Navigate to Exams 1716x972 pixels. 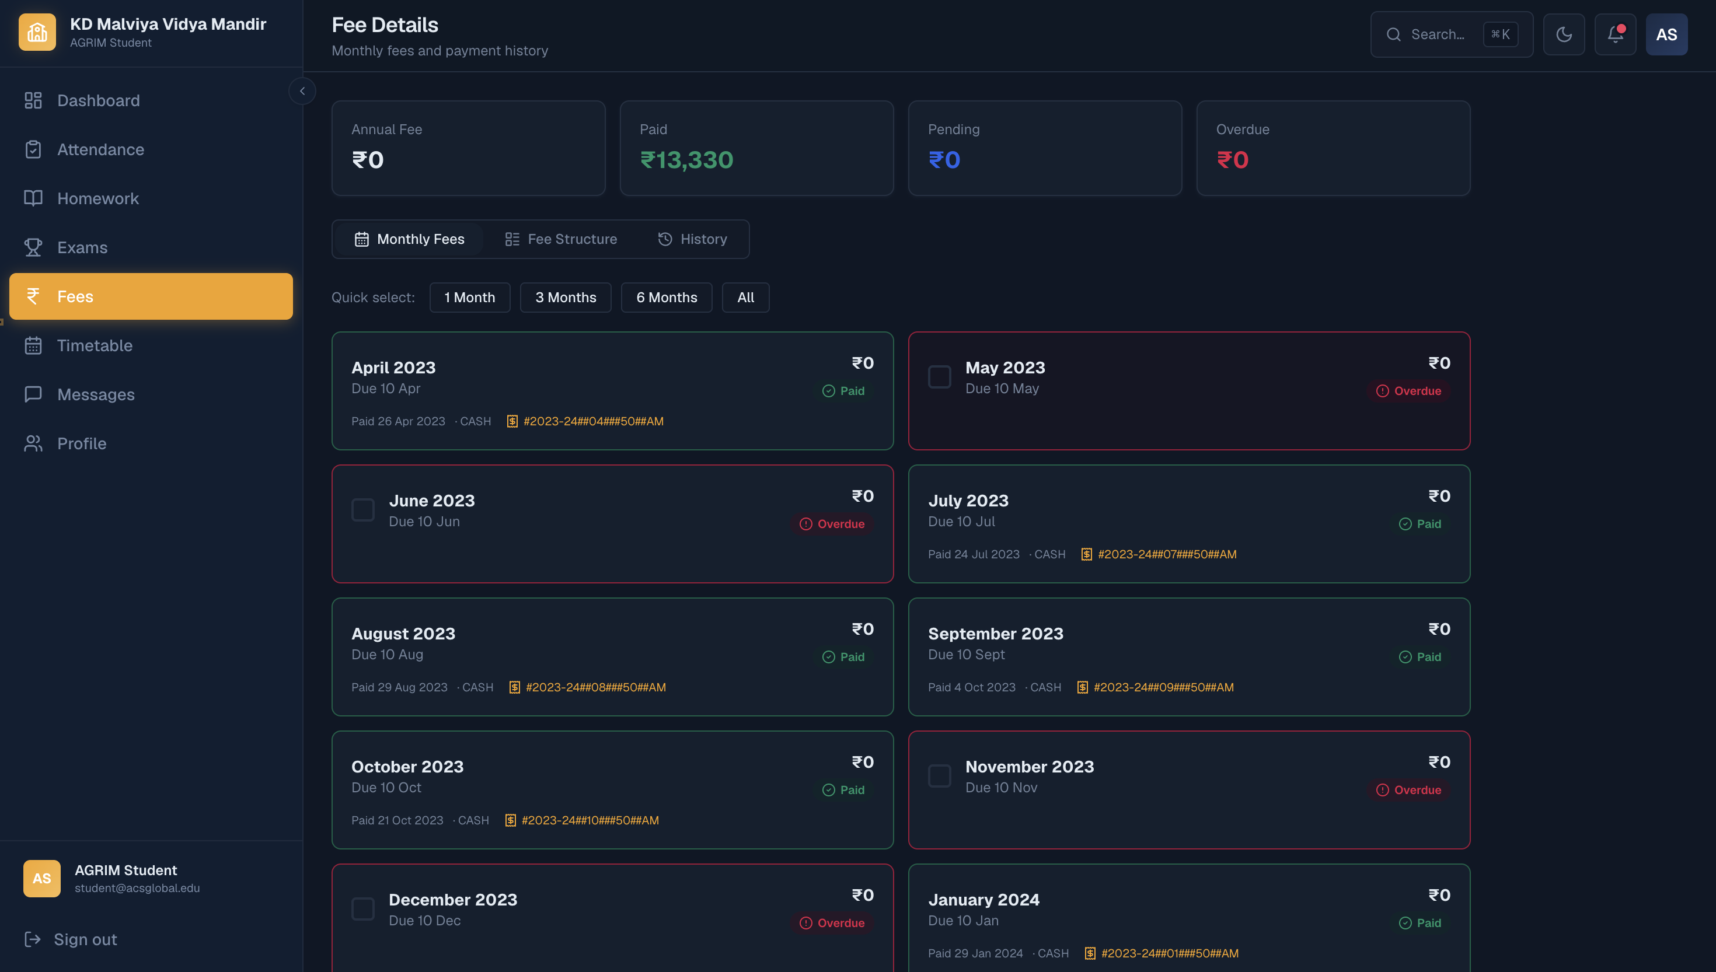pyautogui.click(x=151, y=247)
